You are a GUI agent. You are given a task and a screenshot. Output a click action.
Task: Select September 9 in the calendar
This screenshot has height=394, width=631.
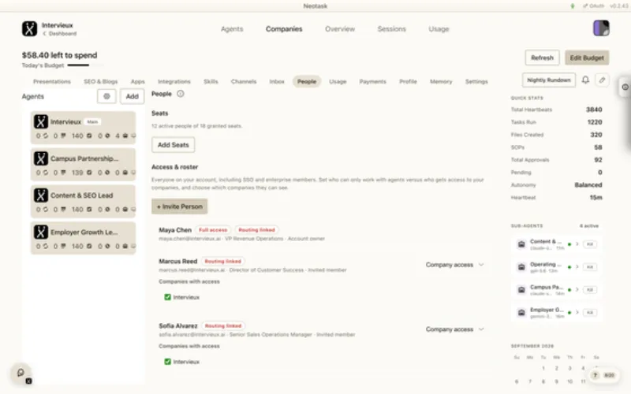point(557,381)
